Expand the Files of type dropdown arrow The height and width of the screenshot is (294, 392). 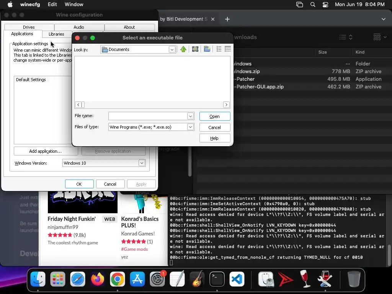point(190,127)
